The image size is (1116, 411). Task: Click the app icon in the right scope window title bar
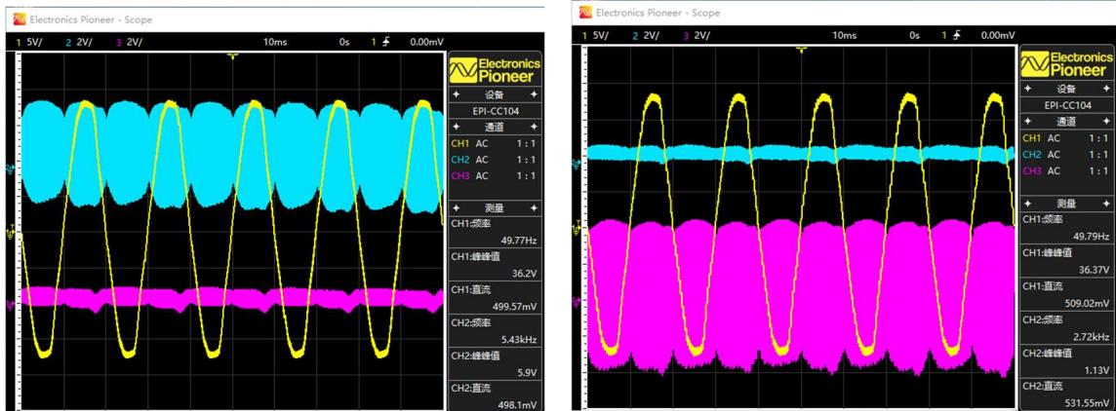pos(585,12)
